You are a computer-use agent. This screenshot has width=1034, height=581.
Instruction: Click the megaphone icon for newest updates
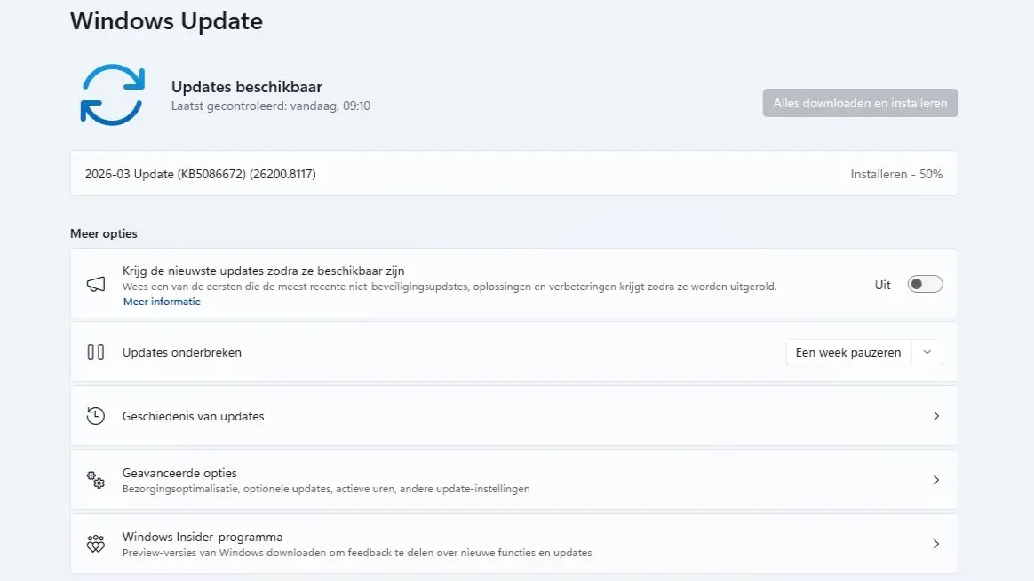[x=96, y=284]
